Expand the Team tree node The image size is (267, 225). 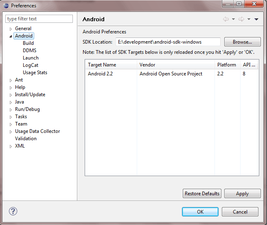(x=11, y=124)
